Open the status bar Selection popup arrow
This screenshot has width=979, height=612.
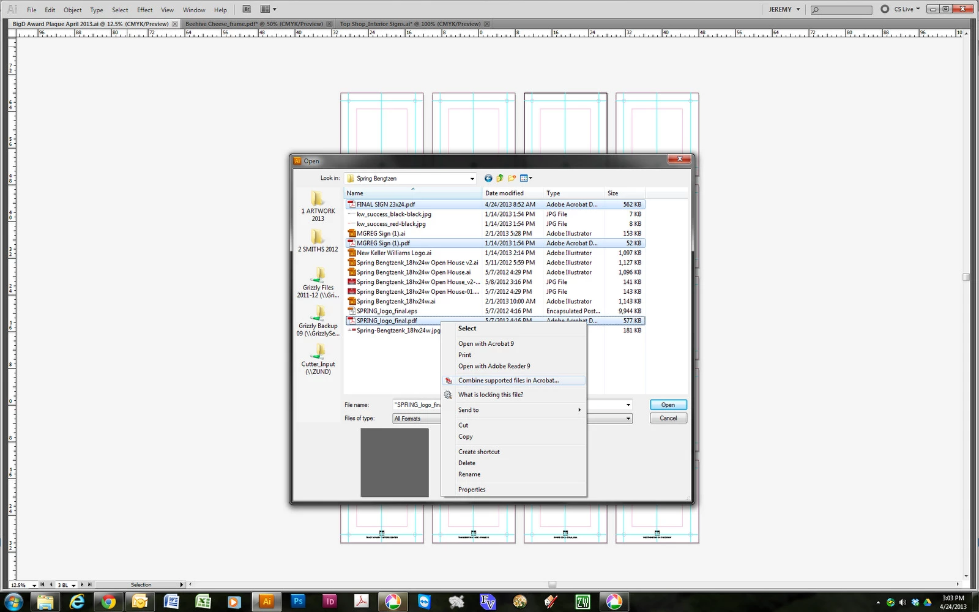181,584
